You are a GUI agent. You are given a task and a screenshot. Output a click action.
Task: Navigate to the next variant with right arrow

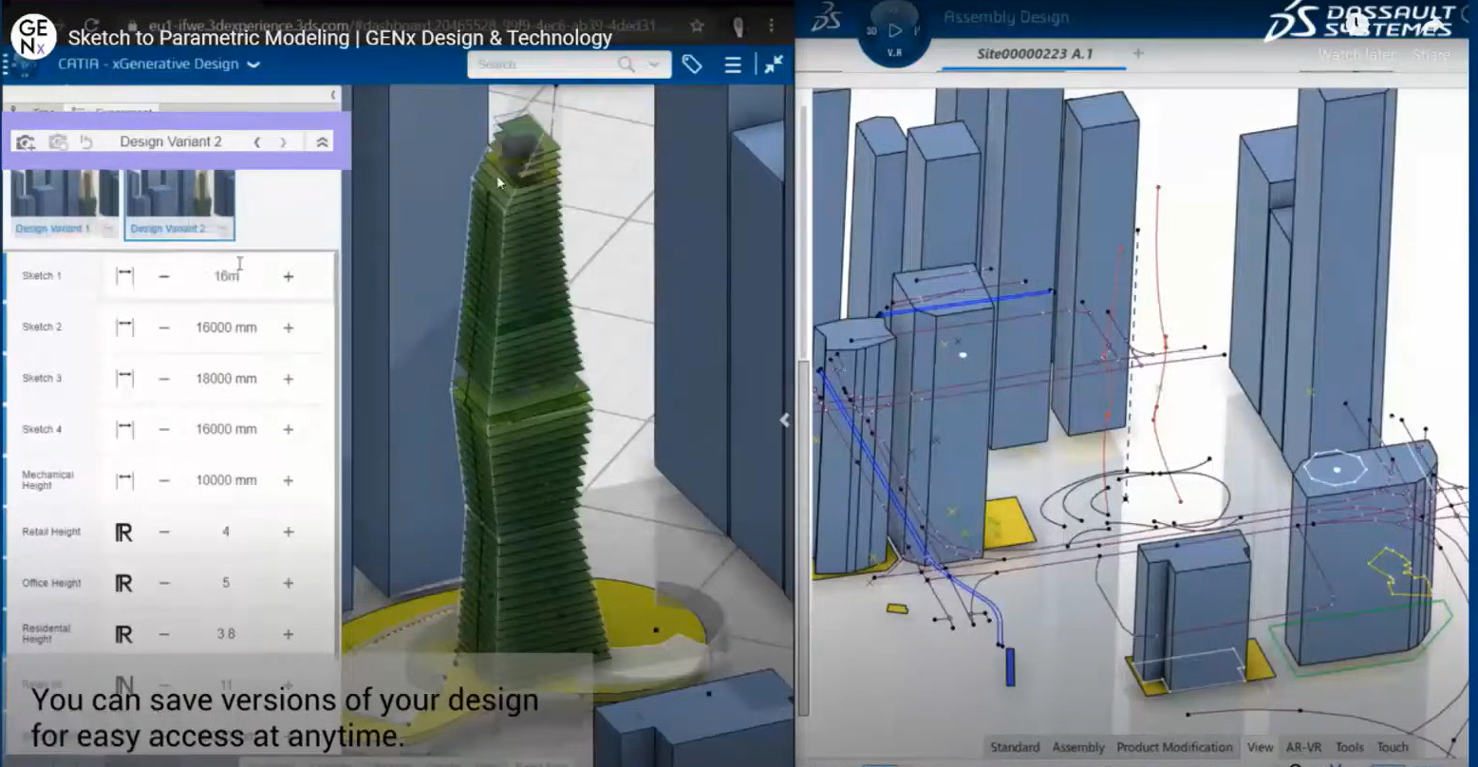pos(283,140)
